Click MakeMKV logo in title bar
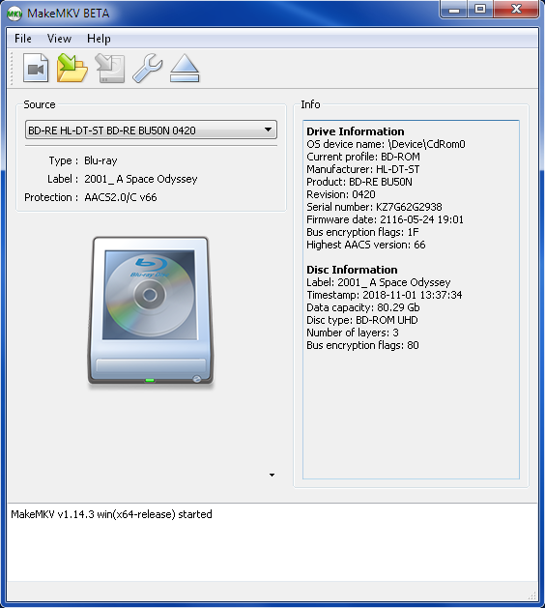 pos(14,14)
